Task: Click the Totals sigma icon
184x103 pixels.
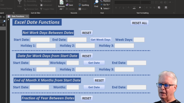Action: [x=80, y=1]
